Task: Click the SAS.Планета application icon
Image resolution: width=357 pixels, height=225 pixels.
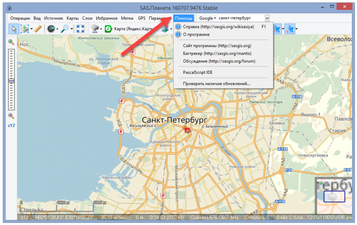Action: pos(9,8)
